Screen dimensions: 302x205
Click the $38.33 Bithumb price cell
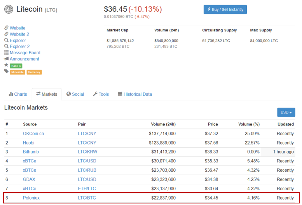(211, 152)
